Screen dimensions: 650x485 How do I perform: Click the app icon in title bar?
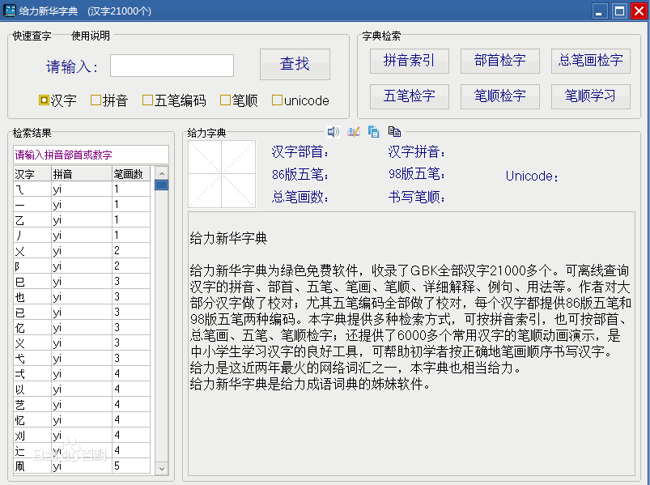point(10,11)
